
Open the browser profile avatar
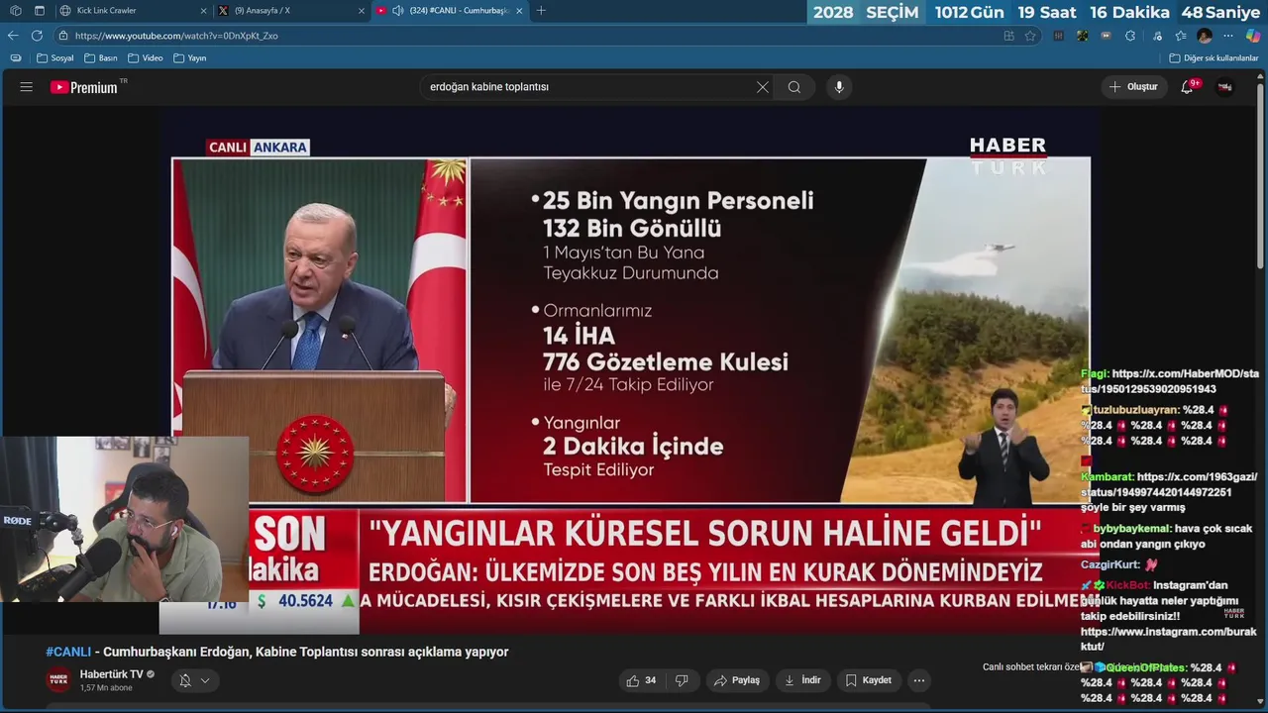point(1205,36)
